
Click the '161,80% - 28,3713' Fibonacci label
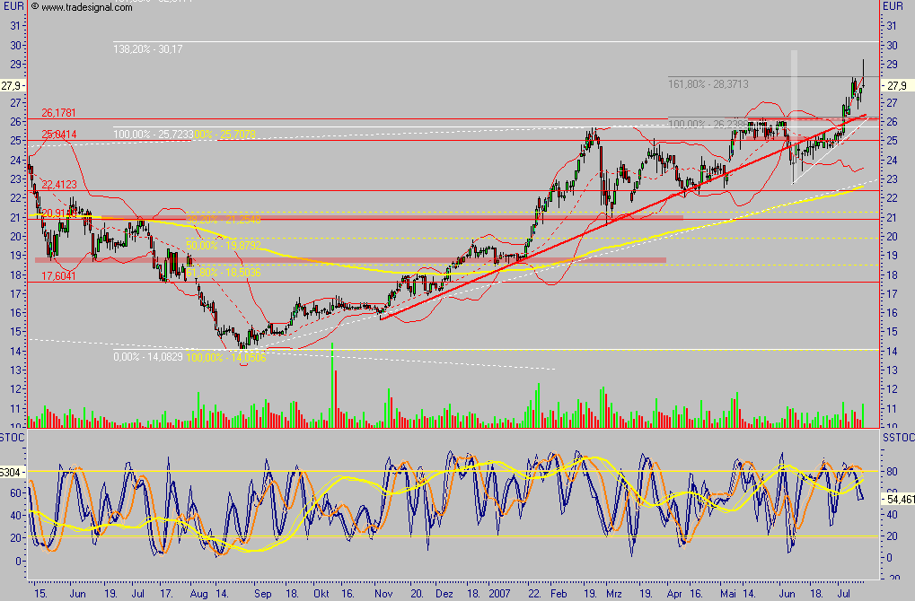click(x=708, y=84)
